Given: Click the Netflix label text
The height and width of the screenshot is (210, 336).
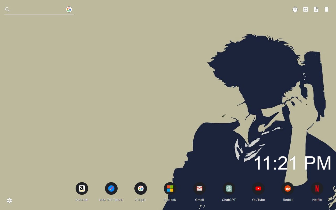Looking at the screenshot, I should (317, 200).
